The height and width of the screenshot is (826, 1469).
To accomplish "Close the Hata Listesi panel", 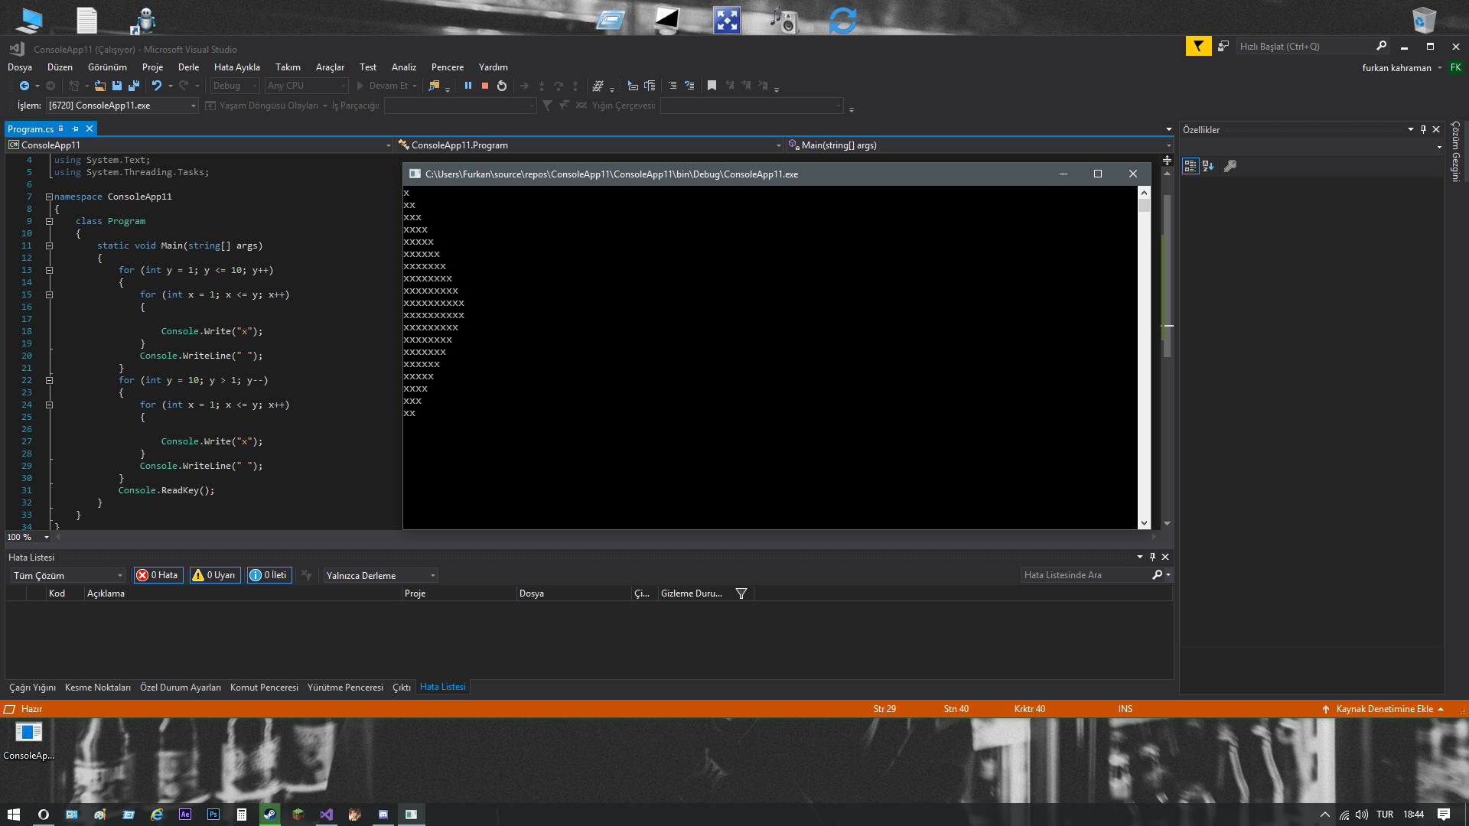I will point(1165,558).
